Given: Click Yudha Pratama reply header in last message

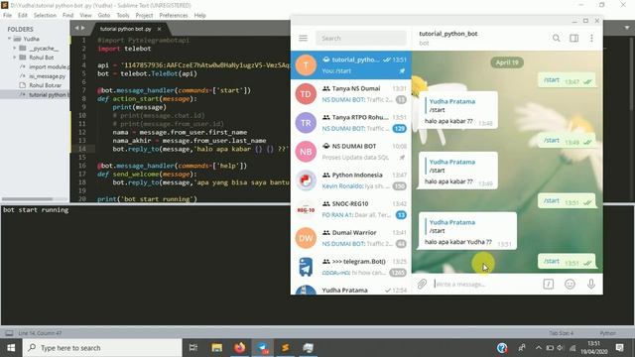Looking at the screenshot, I should click(452, 222).
